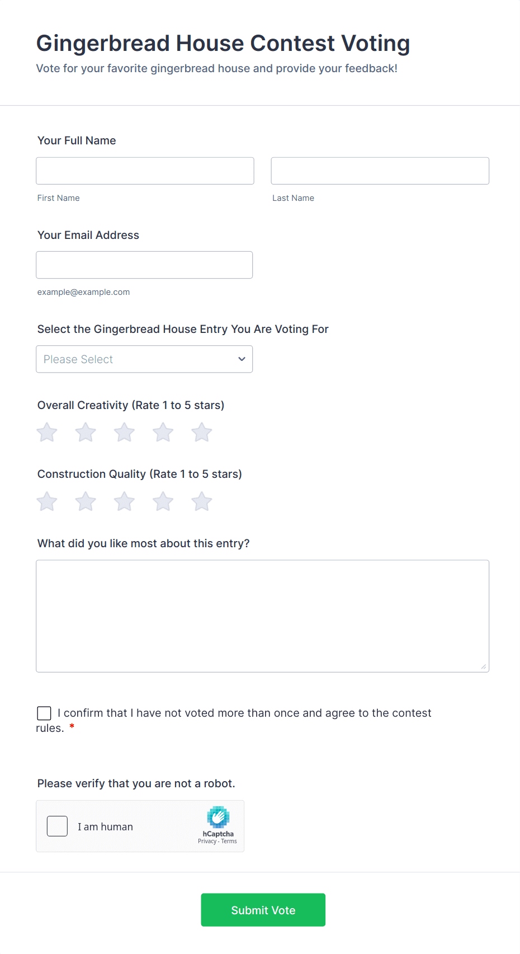Click the feedback text area
The height and width of the screenshot is (954, 520).
tap(262, 615)
